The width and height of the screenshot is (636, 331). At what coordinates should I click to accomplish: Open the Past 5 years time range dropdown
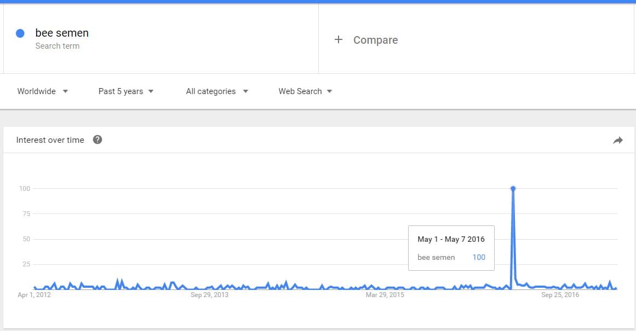tap(125, 91)
